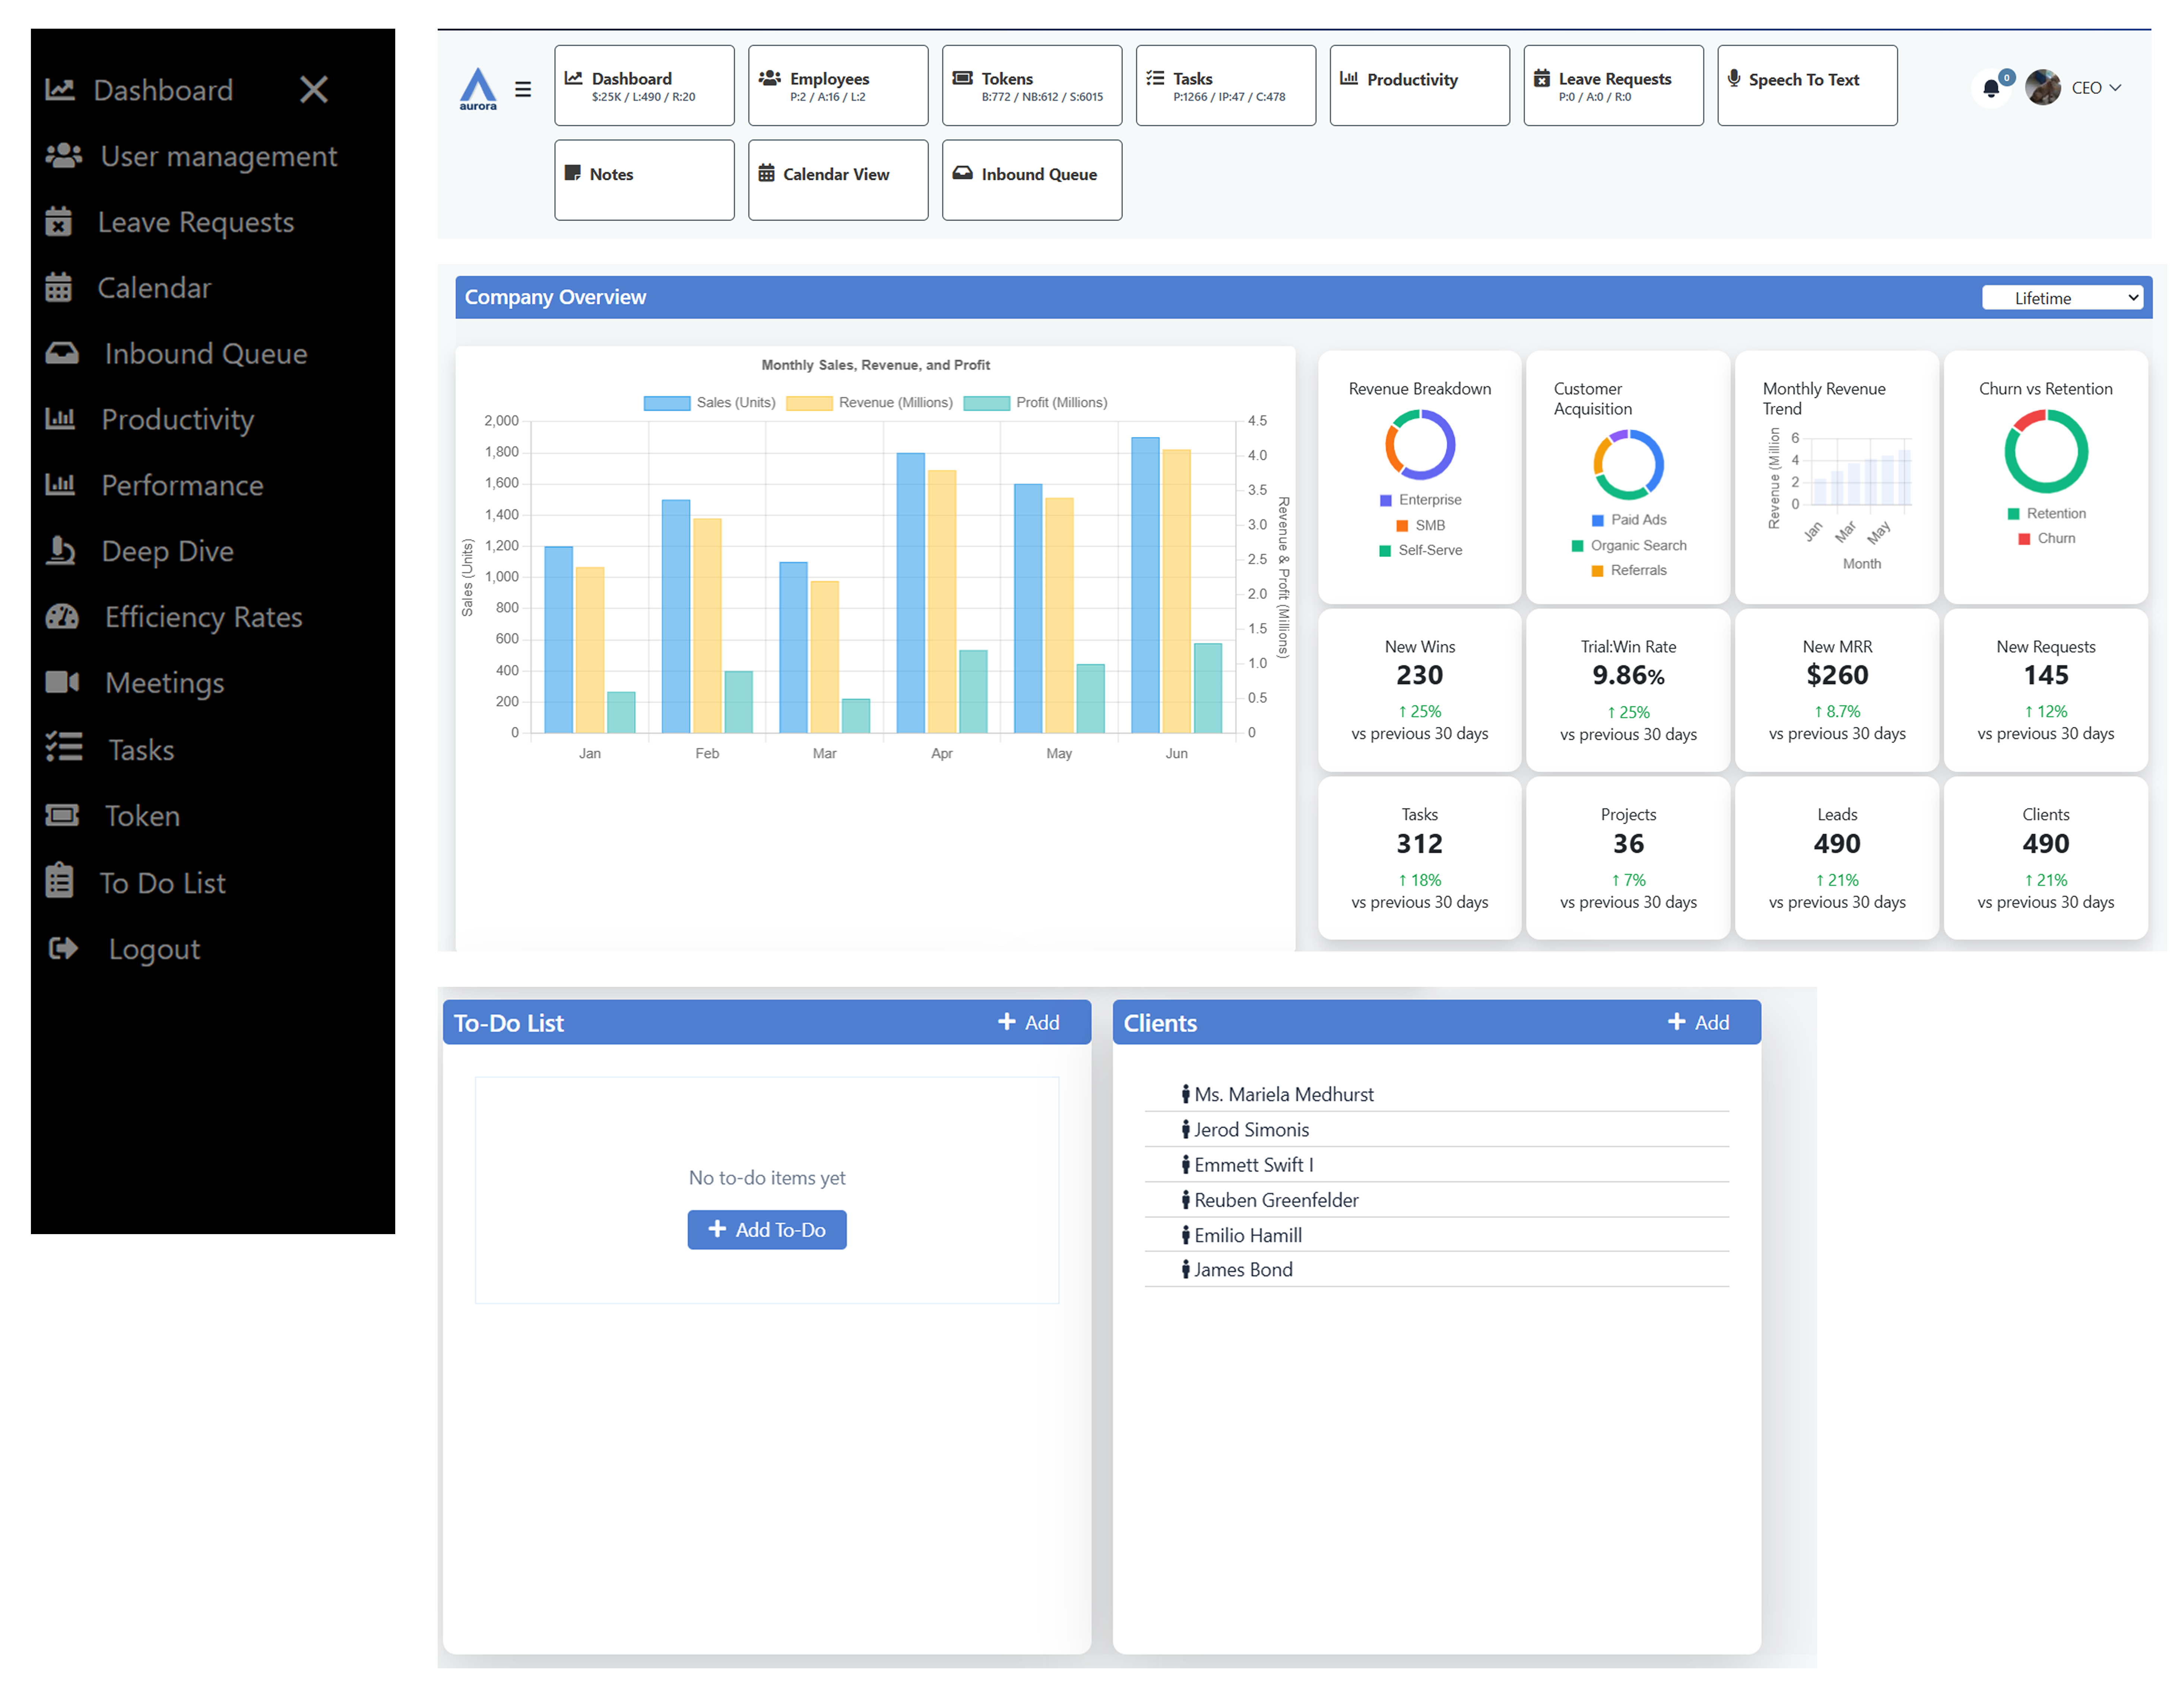Toggle Revenue (Millions) legend swatch
This screenshot has width=2184, height=1697.
pos(809,403)
